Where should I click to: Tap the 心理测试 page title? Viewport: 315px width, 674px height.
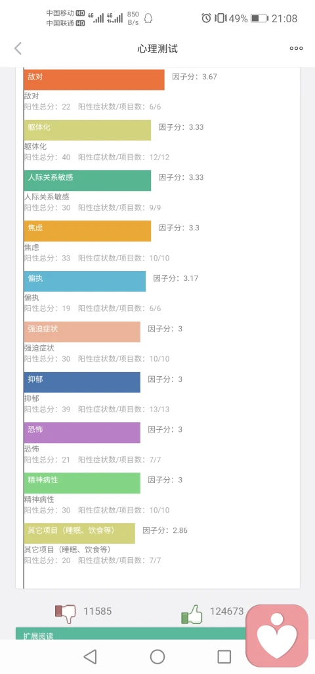[157, 49]
